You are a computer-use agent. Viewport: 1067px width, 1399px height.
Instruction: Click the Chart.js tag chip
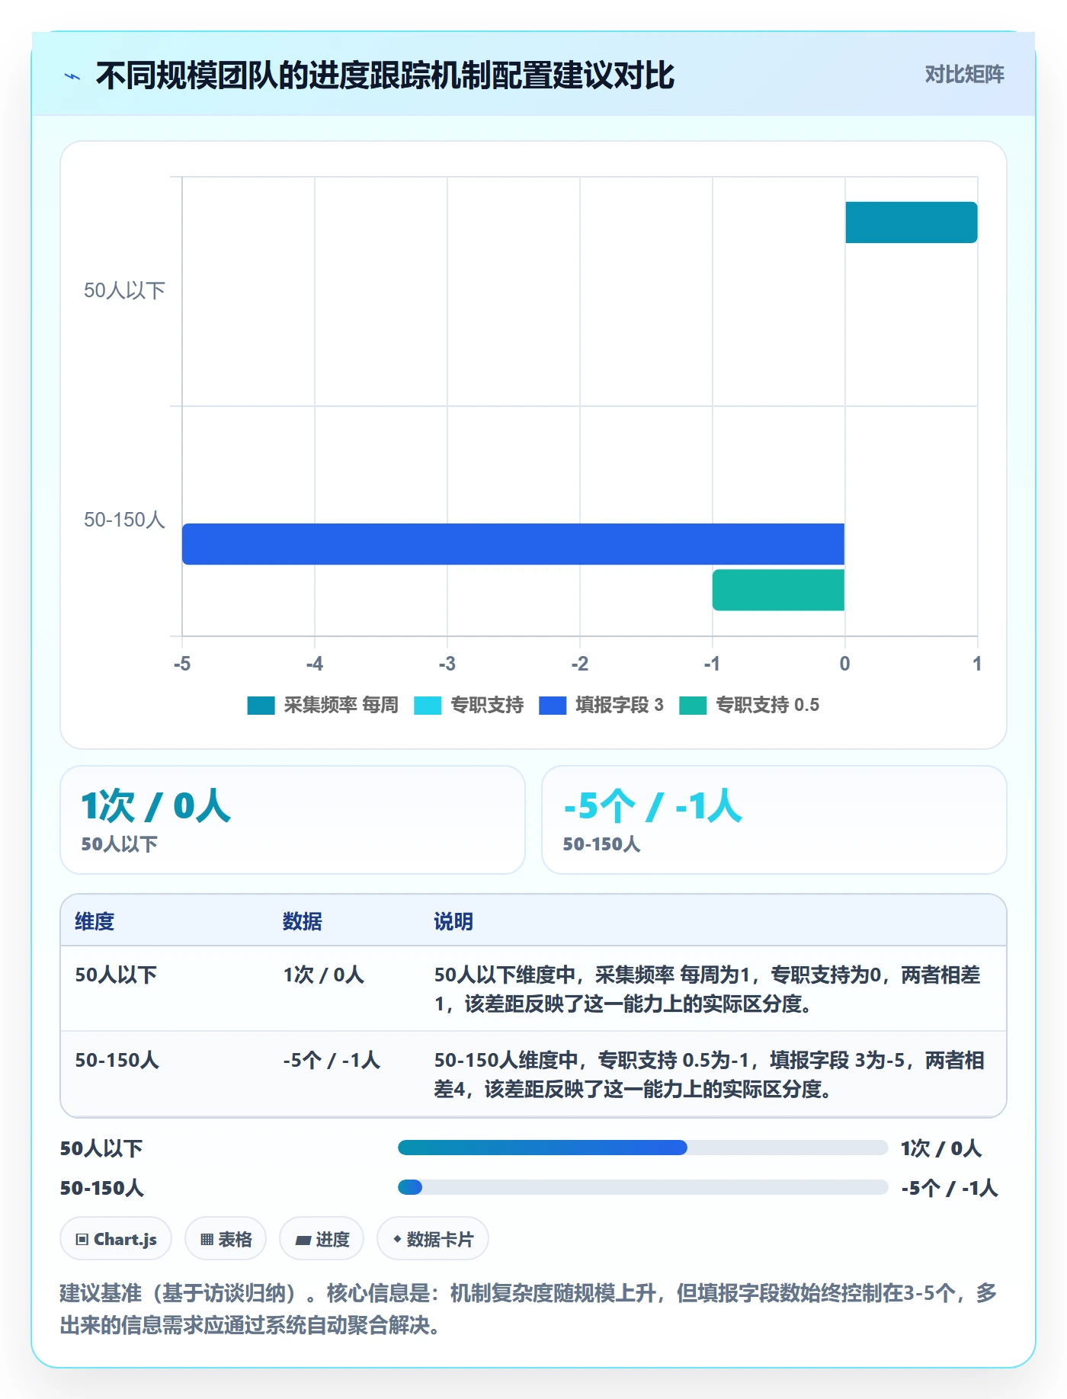[116, 1239]
